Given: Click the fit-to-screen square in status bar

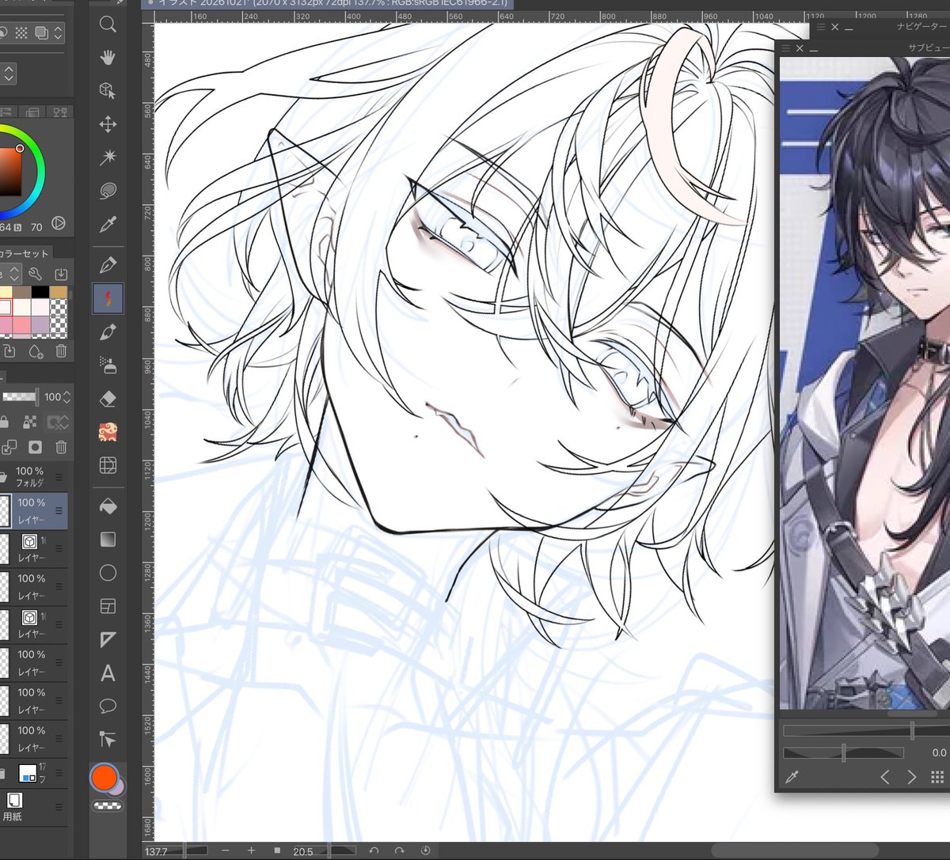Looking at the screenshot, I should (277, 851).
